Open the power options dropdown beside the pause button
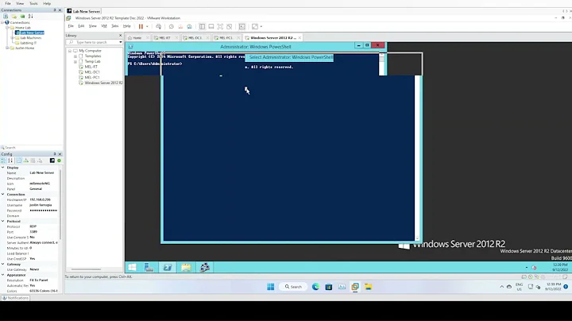Viewport: 572px width, 321px height. click(147, 26)
